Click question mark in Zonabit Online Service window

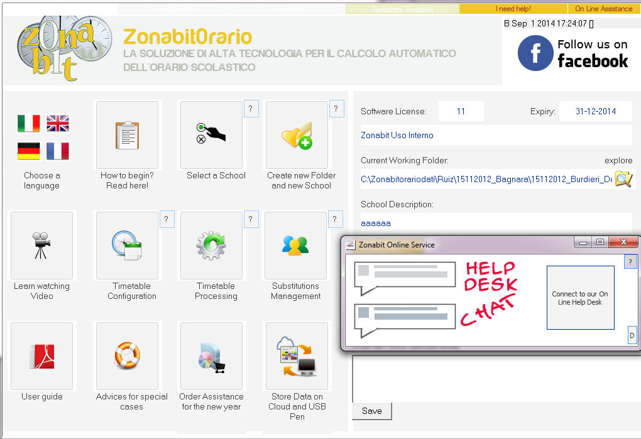tap(630, 262)
